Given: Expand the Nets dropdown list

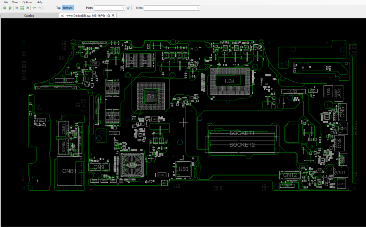Looking at the screenshot, I should coord(198,8).
